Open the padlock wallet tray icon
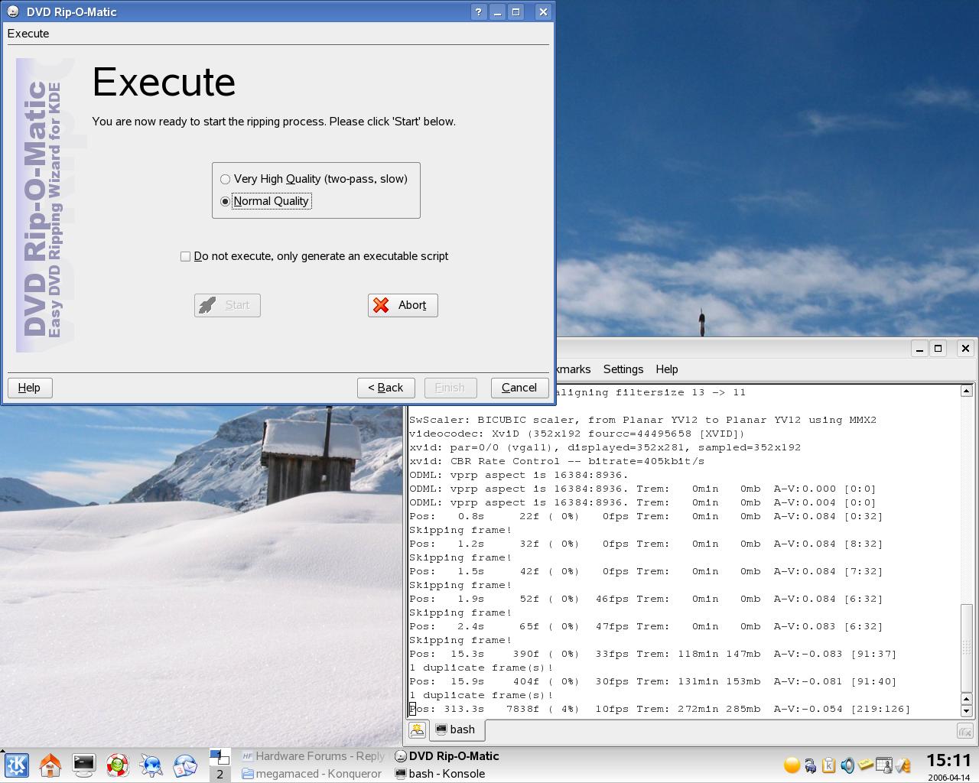The image size is (979, 783). [811, 765]
